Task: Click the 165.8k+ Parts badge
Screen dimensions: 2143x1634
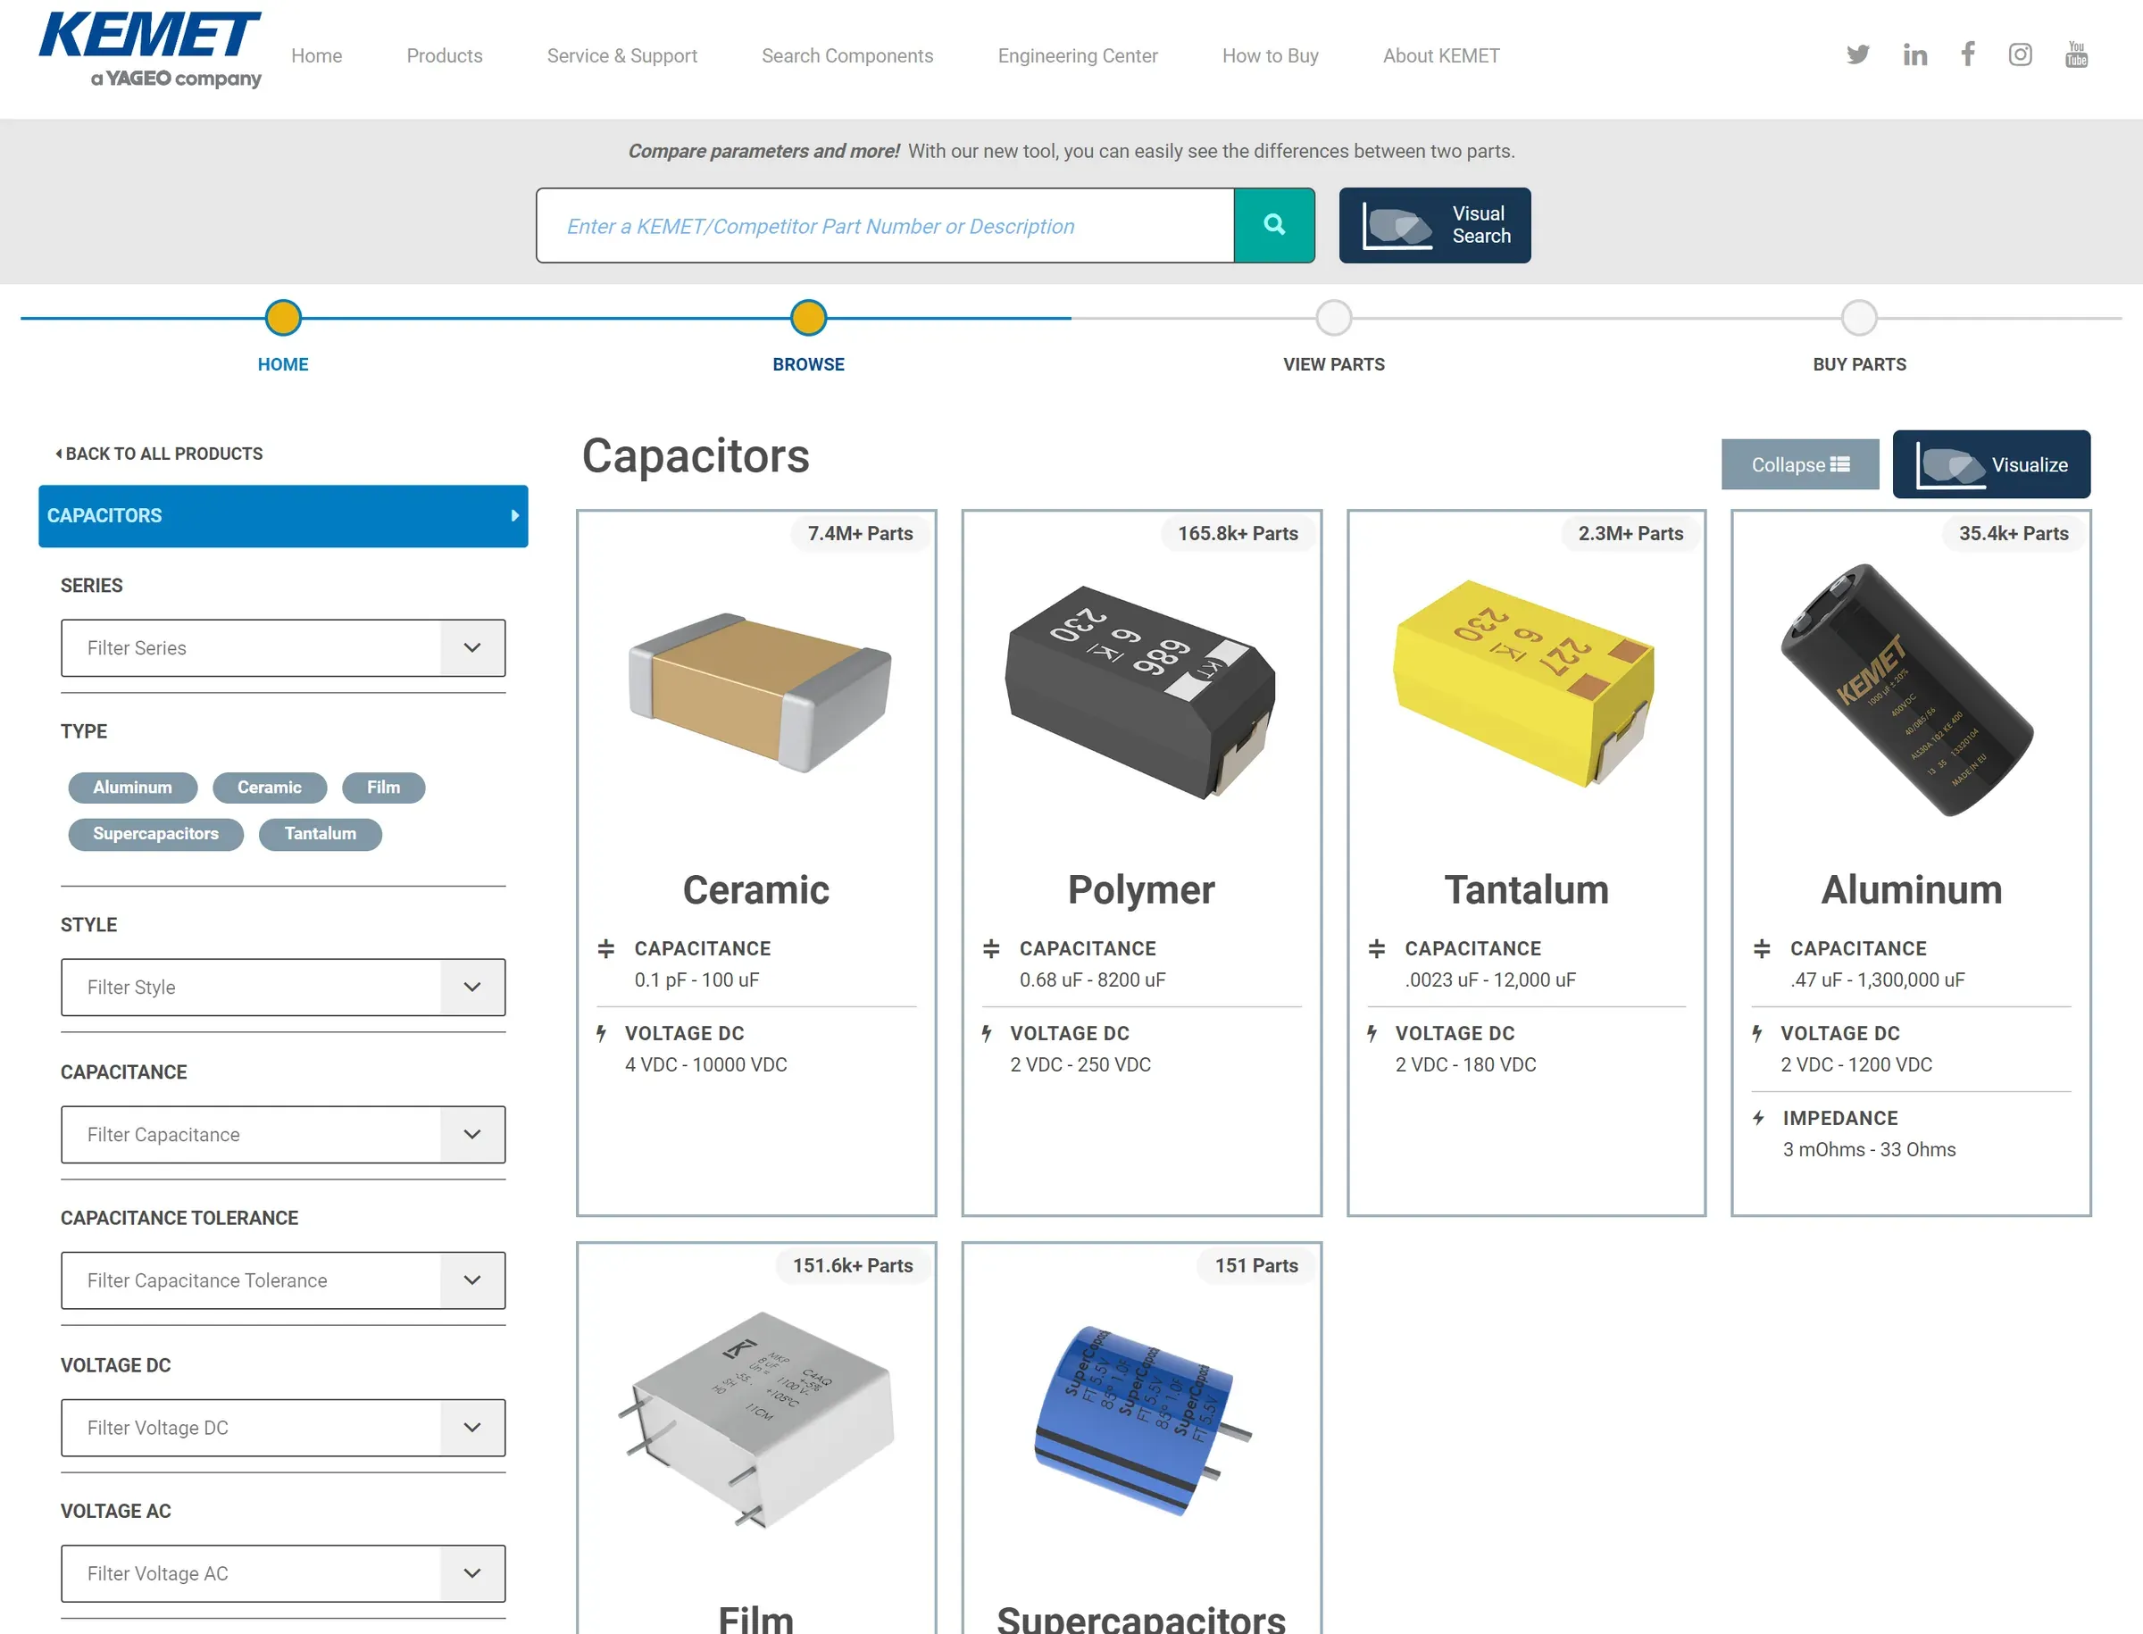Action: pos(1237,533)
